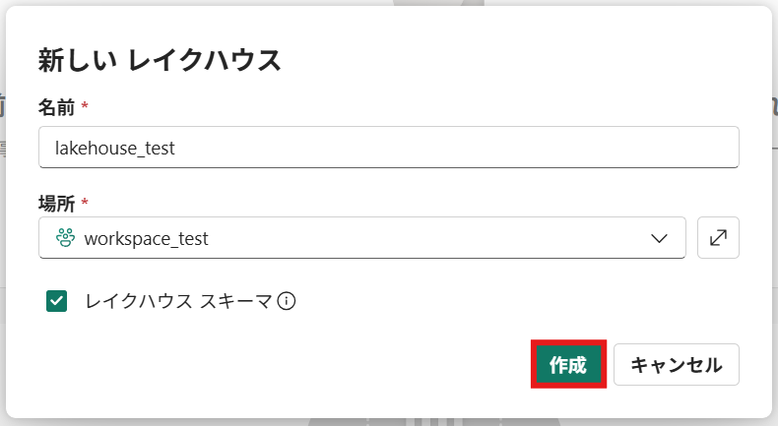Click empty space right of lakehouse_test text
Viewport: 778px width, 426px height.
(x=443, y=147)
